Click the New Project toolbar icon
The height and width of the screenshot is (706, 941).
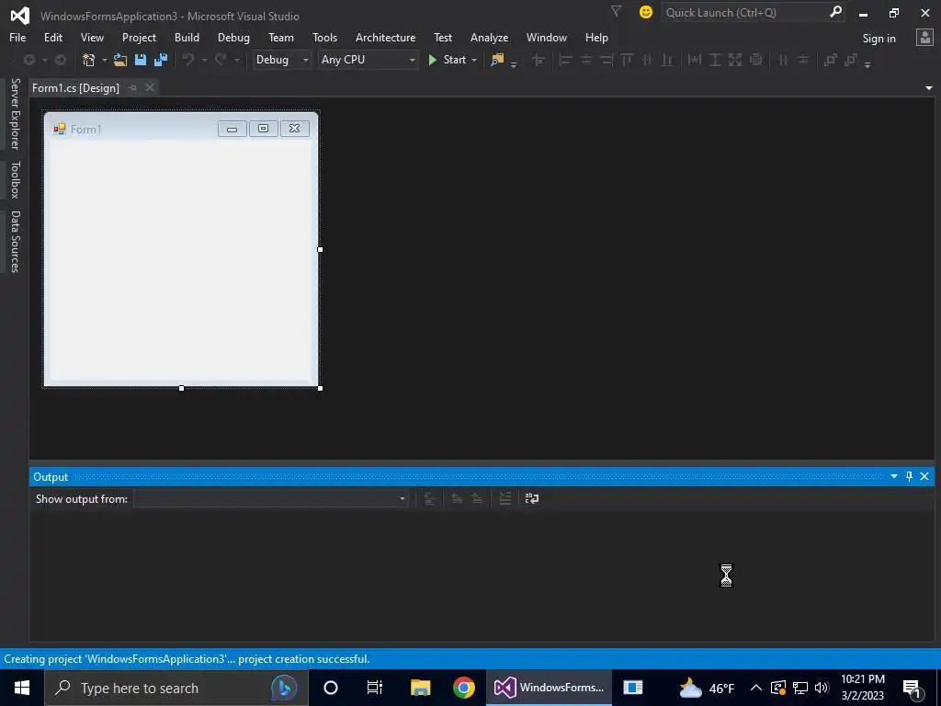click(89, 60)
